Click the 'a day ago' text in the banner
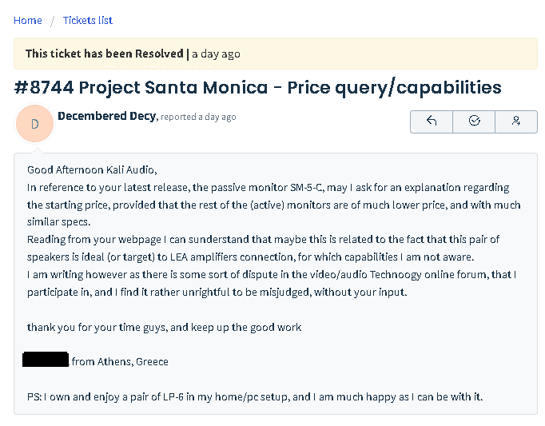This screenshot has height=426, width=545. (216, 54)
